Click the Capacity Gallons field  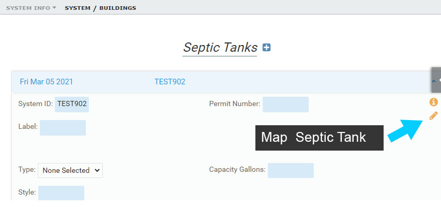[291, 170]
